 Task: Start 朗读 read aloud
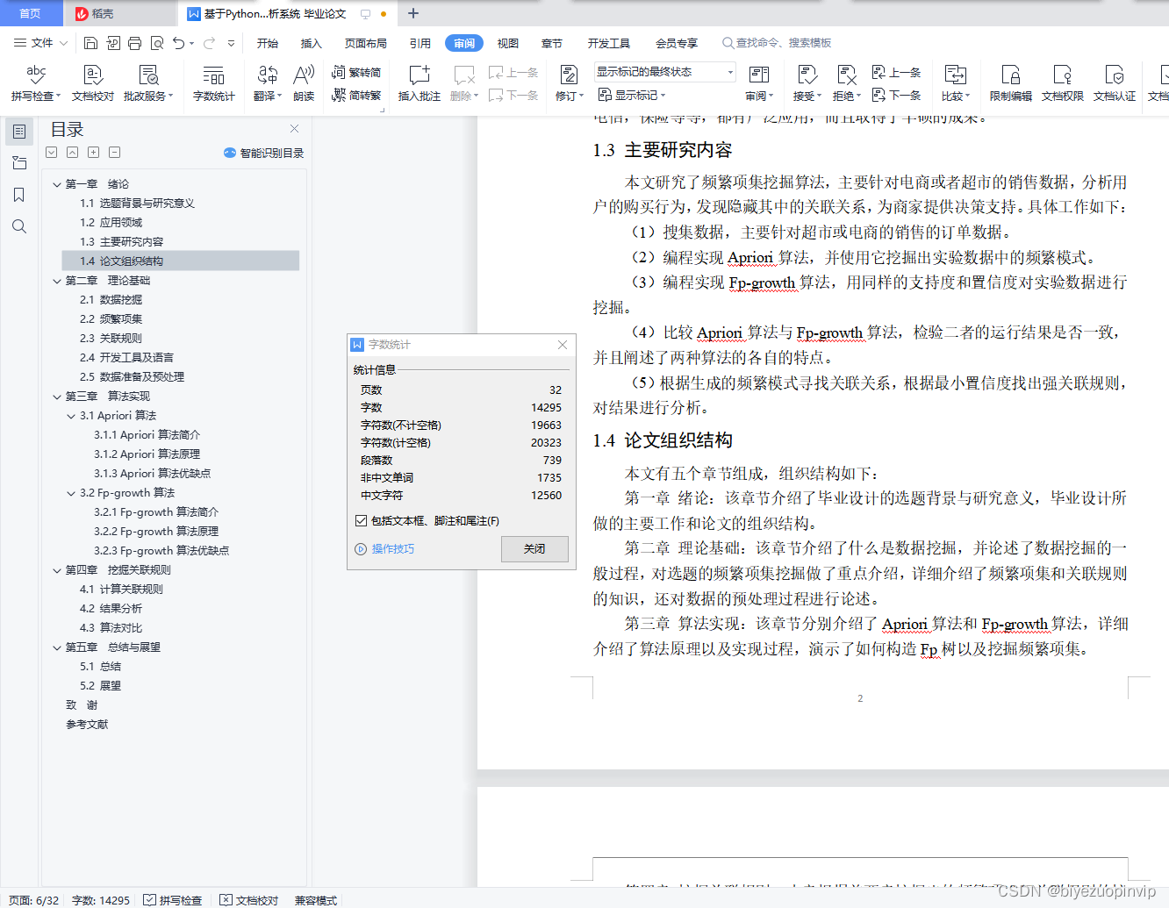coord(304,82)
